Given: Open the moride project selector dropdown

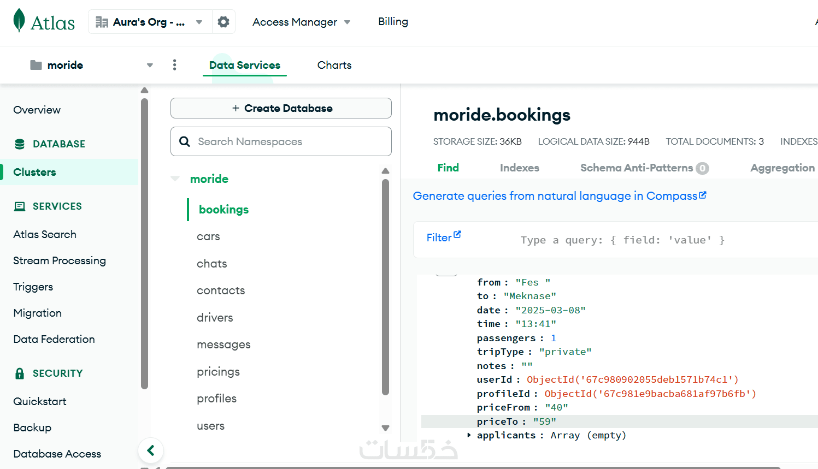Looking at the screenshot, I should (150, 66).
